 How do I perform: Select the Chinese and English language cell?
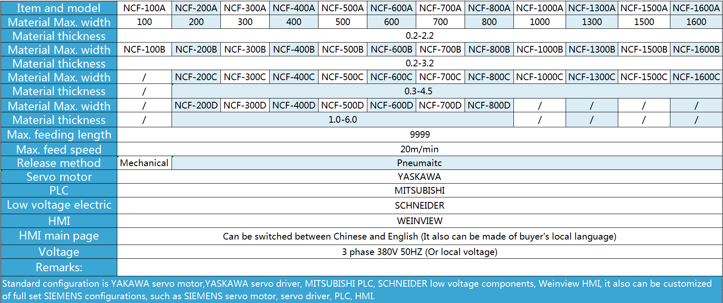pos(420,236)
